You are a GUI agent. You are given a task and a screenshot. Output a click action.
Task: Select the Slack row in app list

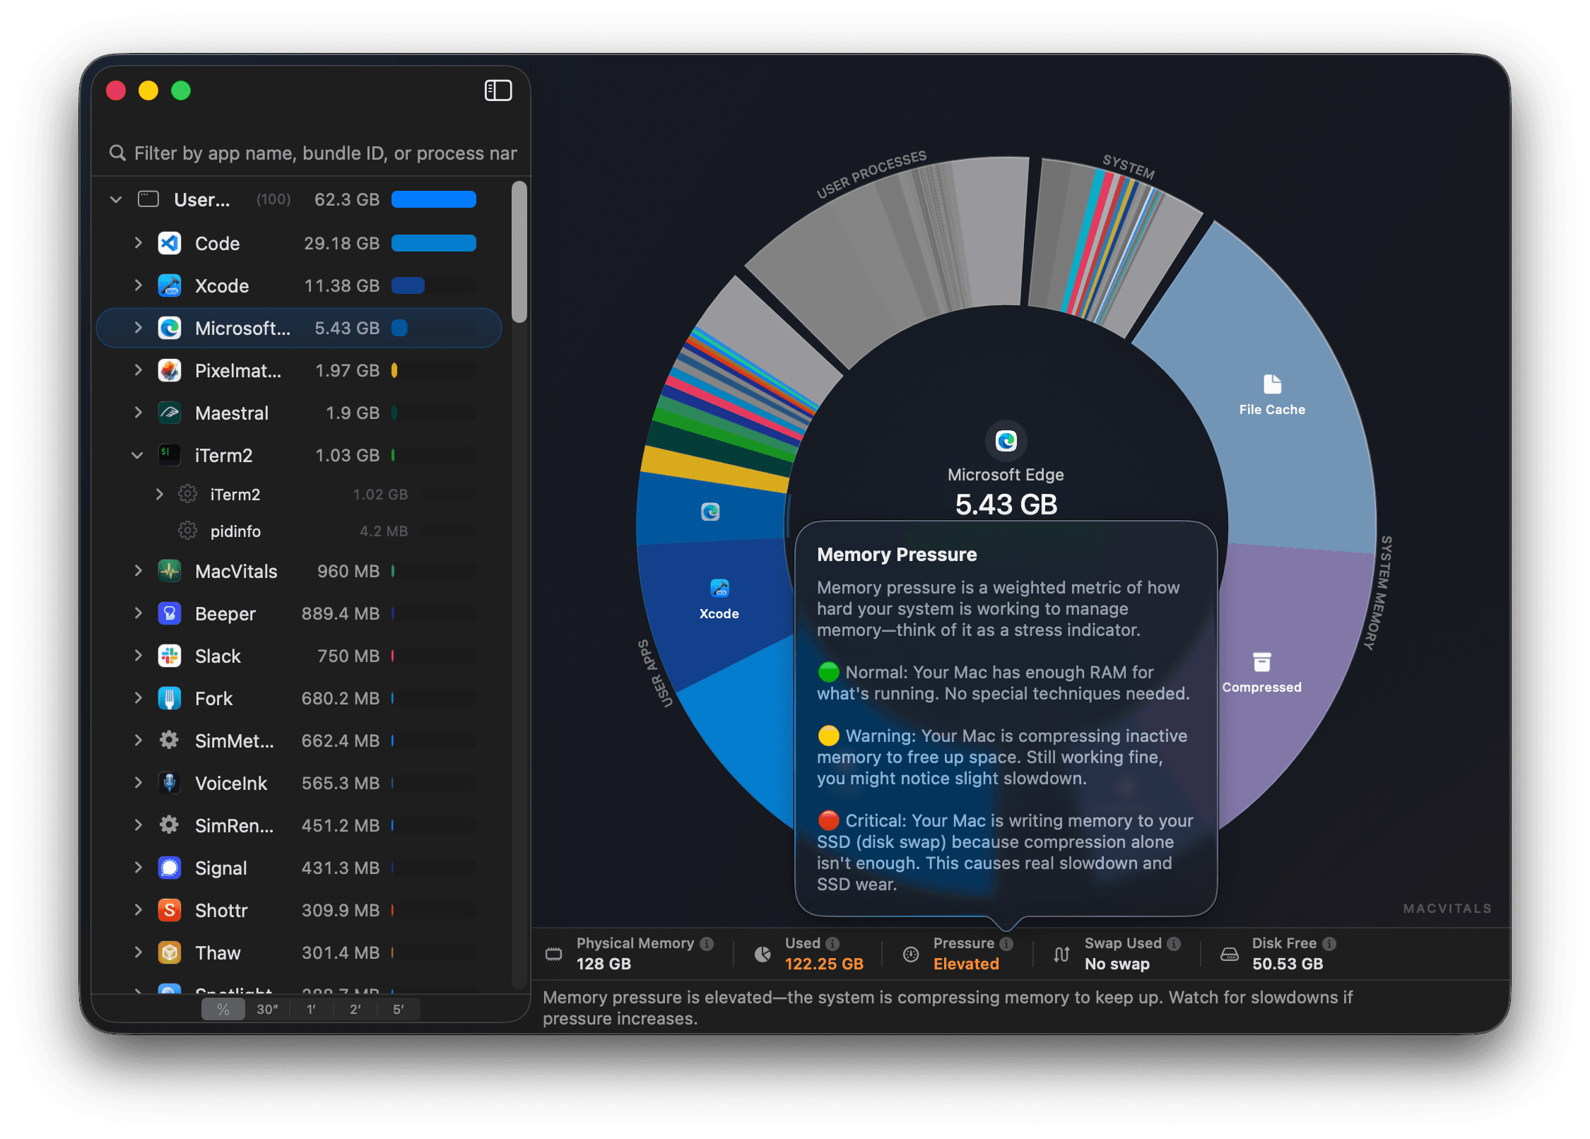[x=218, y=656]
